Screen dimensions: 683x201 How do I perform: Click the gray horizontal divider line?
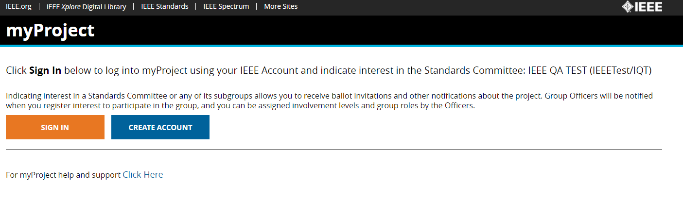click(334, 150)
